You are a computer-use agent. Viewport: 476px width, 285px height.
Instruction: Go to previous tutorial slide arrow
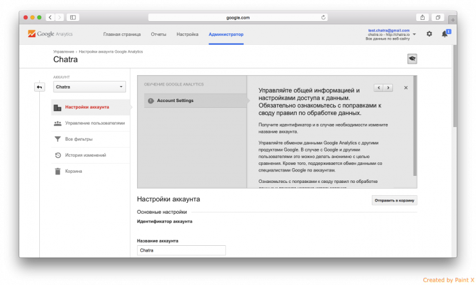click(379, 88)
